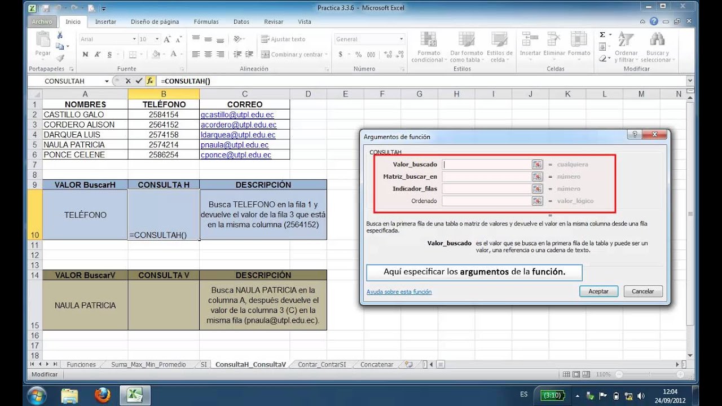This screenshot has width=722, height=406.
Task: Switch to Diseño de página tab
Action: point(155,22)
